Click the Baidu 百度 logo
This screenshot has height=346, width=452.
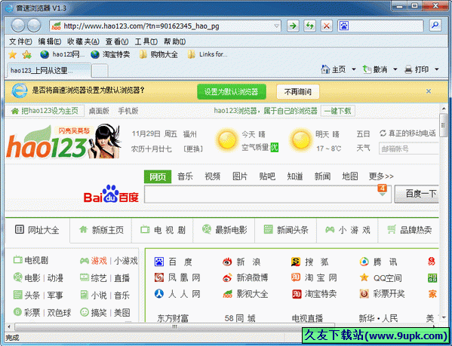point(111,194)
